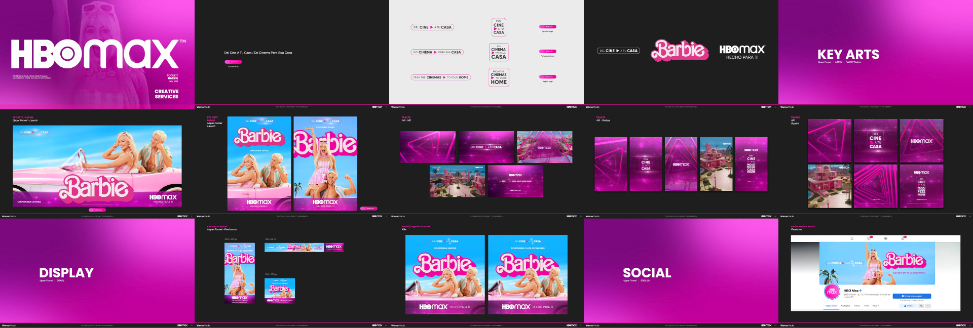Click the HBO Max round profile avatar
Image resolution: width=973 pixels, height=328 pixels.
(x=832, y=292)
